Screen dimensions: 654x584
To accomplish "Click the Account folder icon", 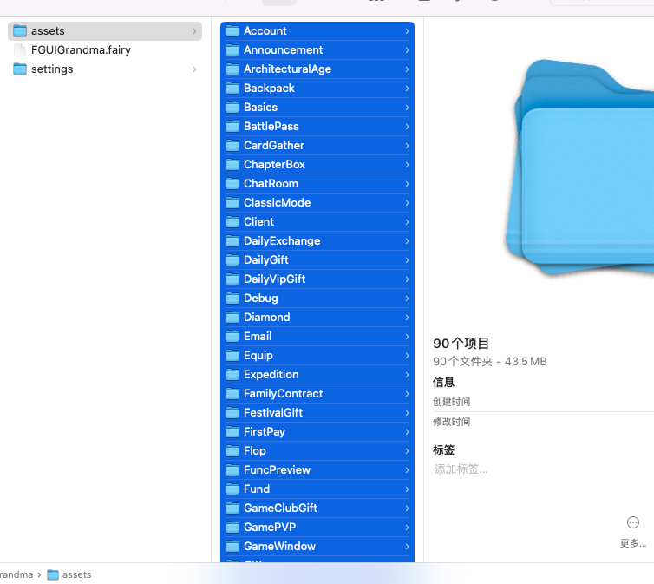I will 232,31.
